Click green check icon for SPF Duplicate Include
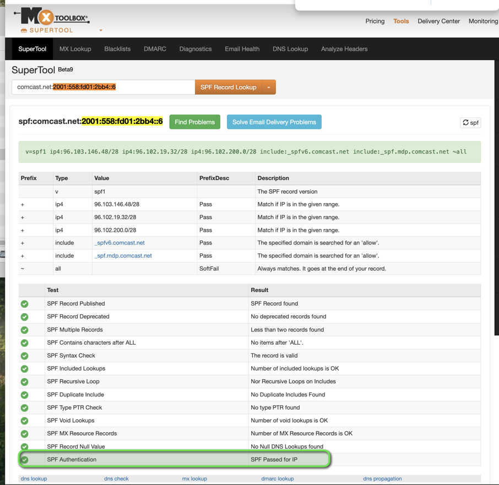This screenshot has height=485, width=499. 25,395
